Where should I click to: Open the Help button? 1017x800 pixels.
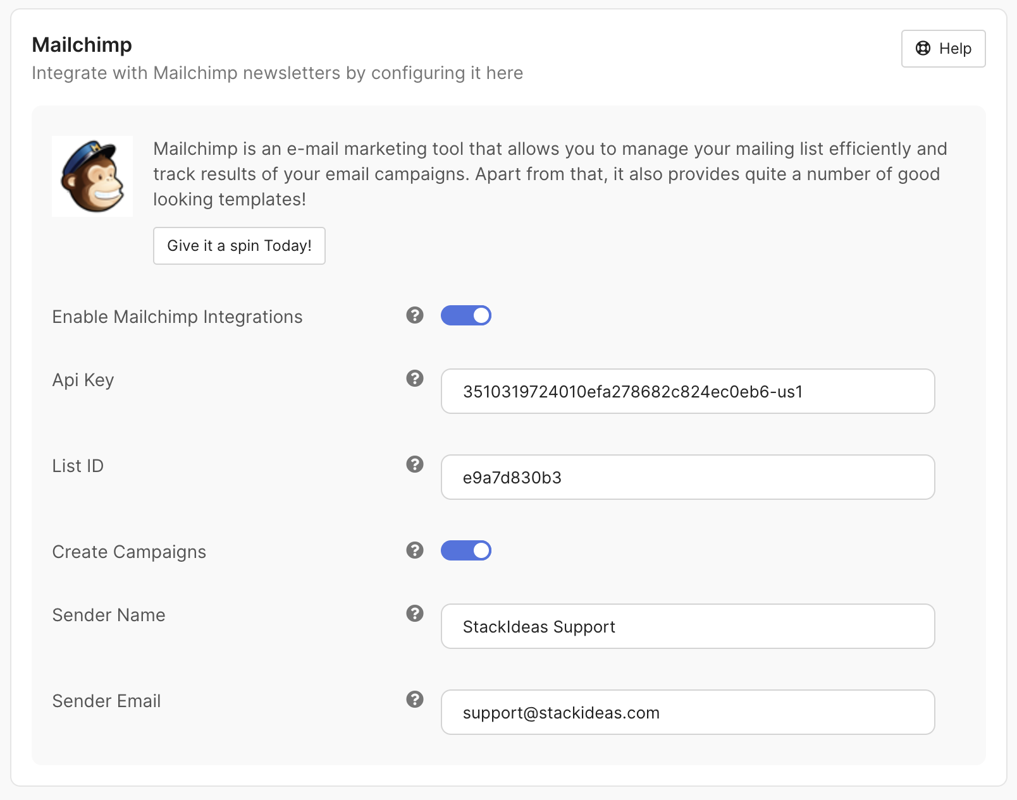click(x=943, y=49)
